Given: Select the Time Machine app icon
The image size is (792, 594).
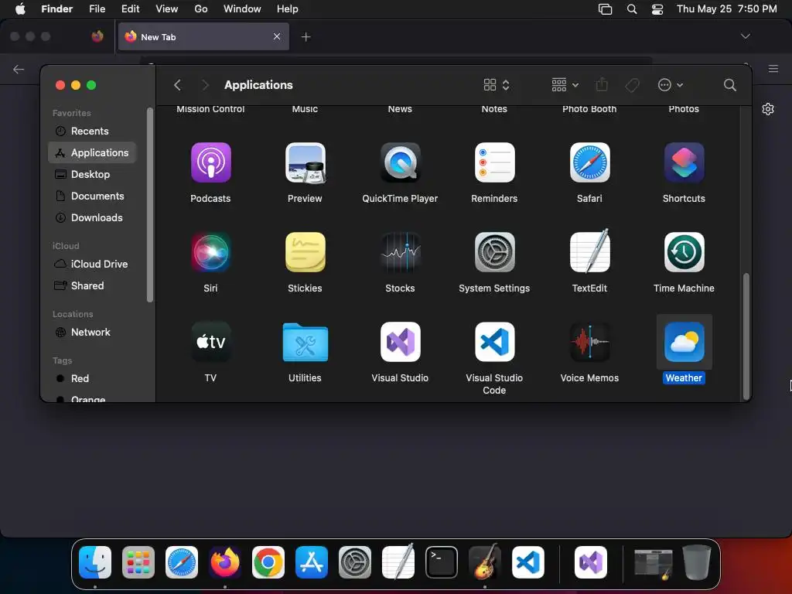Looking at the screenshot, I should [x=684, y=252].
